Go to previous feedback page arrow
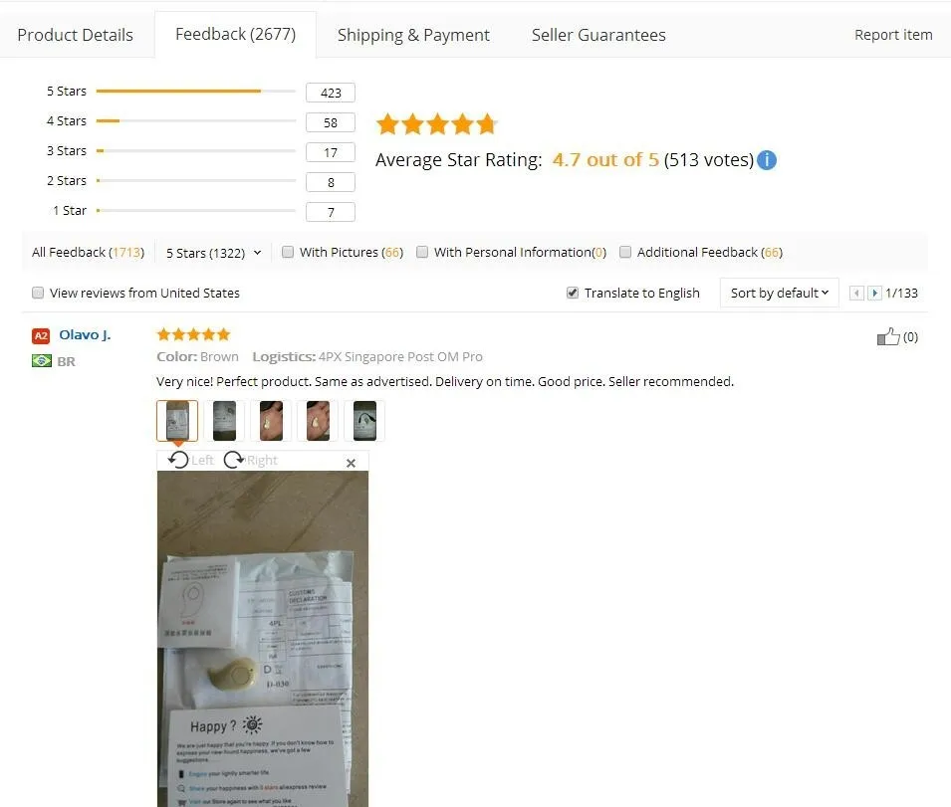Image resolution: width=951 pixels, height=807 pixels. (x=856, y=294)
